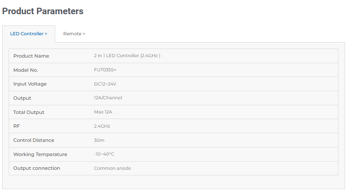Select the Input Voltage label
348x193 pixels.
[x=30, y=84]
